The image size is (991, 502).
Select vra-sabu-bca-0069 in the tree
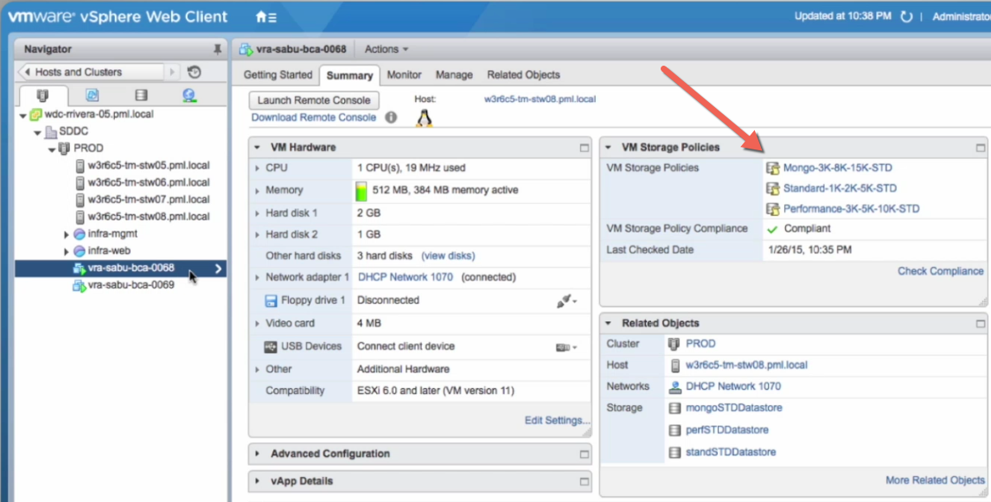click(x=131, y=285)
